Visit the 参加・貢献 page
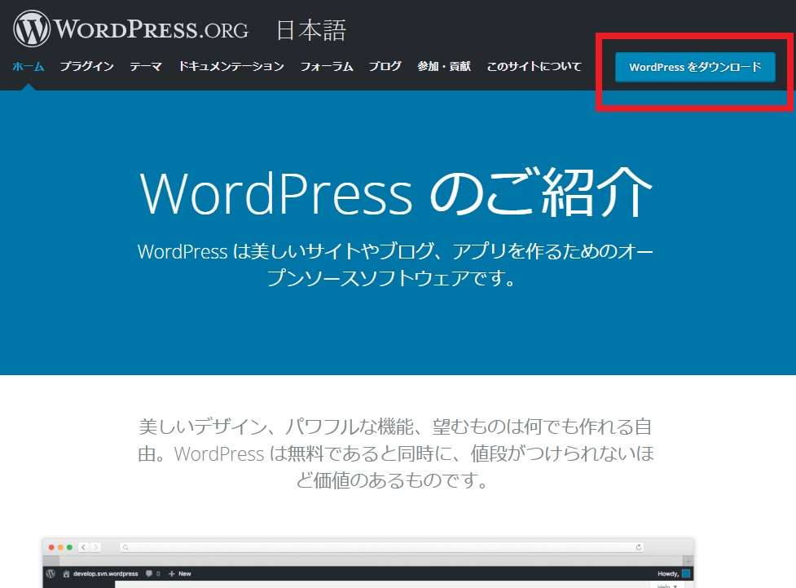The image size is (796, 588). coord(444,66)
